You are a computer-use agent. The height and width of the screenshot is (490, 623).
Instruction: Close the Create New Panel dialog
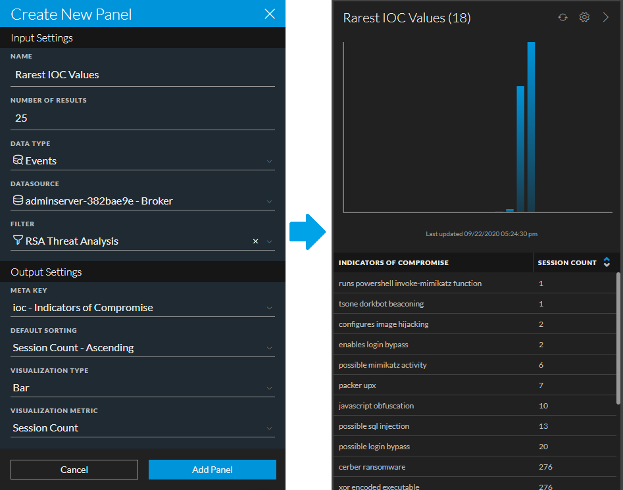270,14
